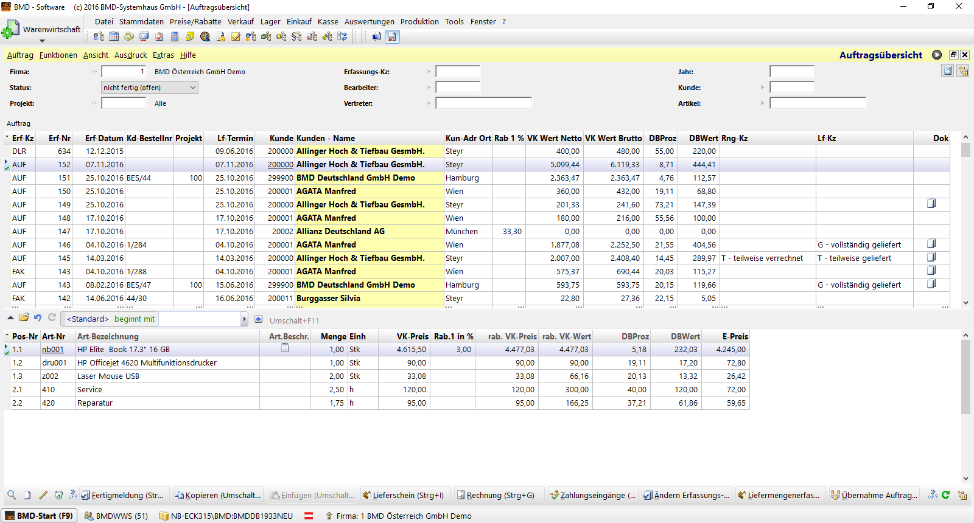Click the Lieferschein (Strg+I) button
The height and width of the screenshot is (523, 974).
[405, 495]
